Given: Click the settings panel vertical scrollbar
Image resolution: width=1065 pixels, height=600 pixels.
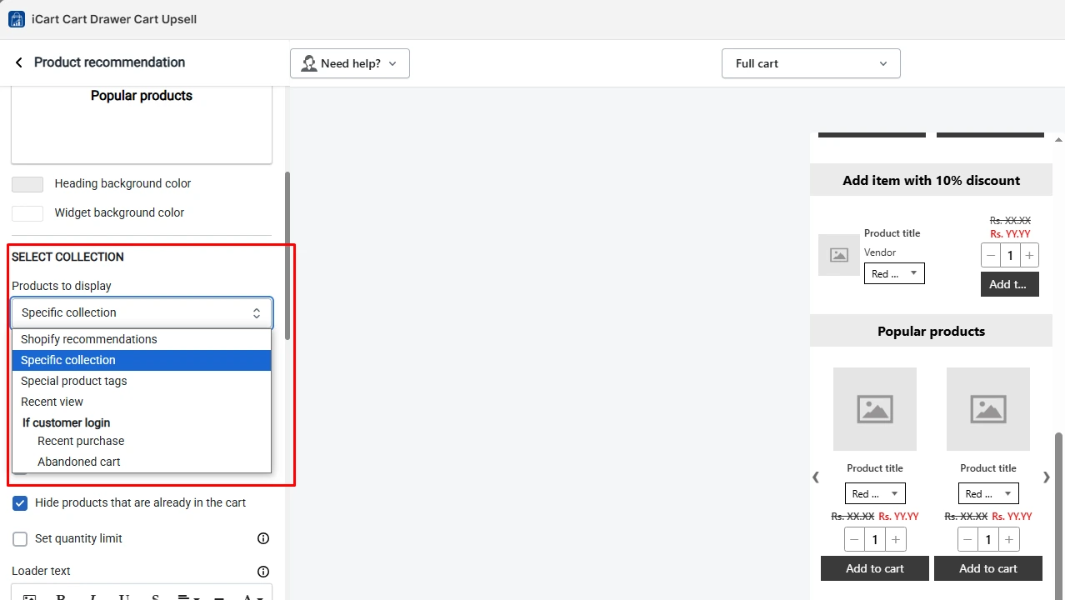Looking at the screenshot, I should coord(287,256).
